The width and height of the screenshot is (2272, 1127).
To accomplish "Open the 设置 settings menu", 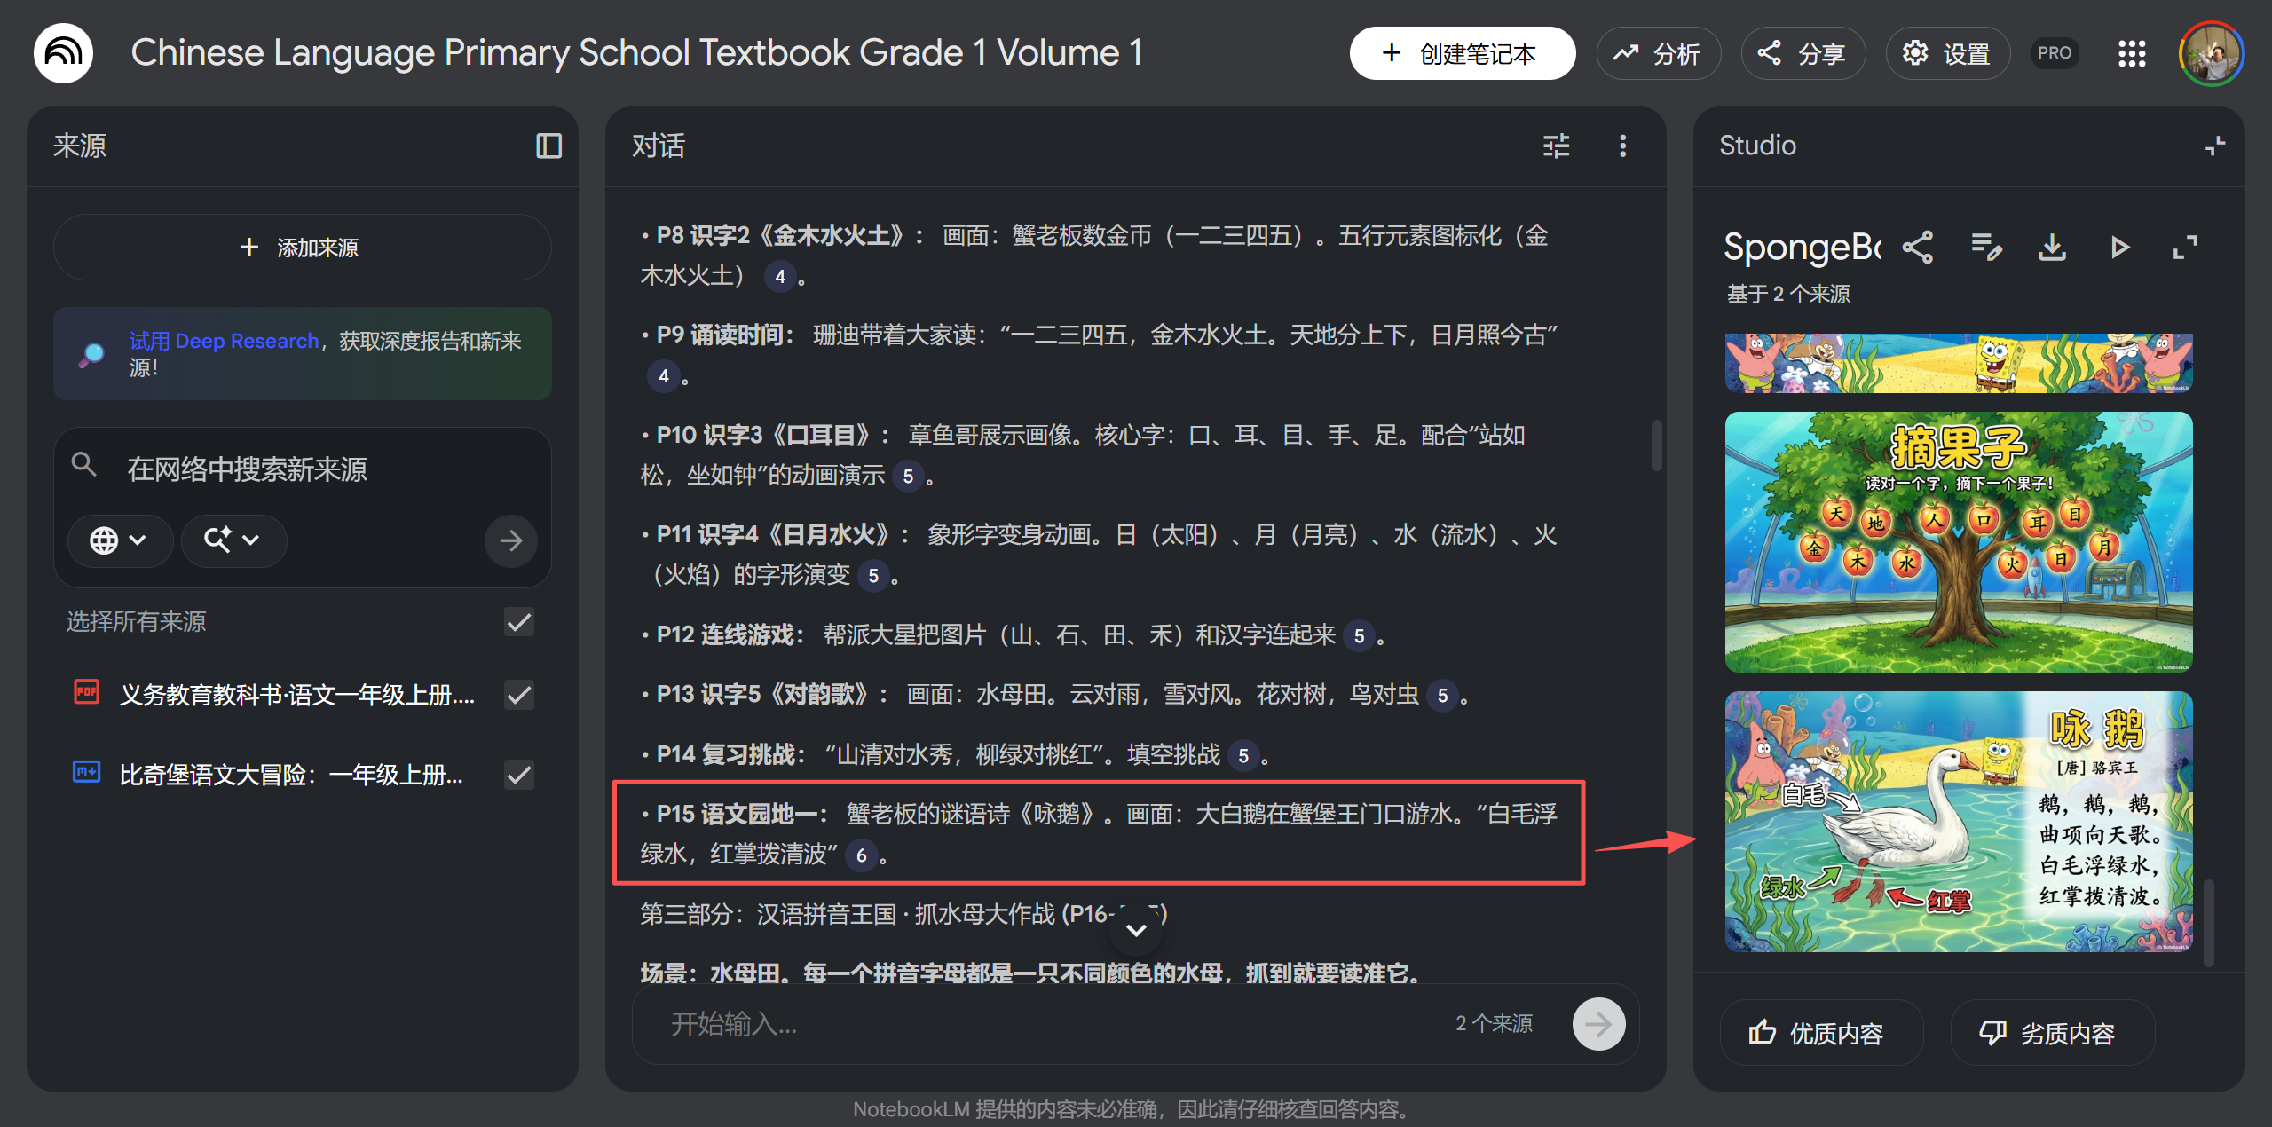I will [1947, 53].
